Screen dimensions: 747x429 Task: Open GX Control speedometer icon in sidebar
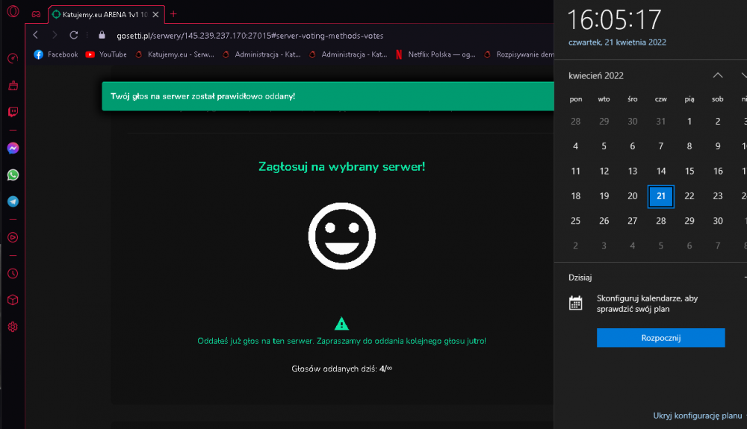13,58
